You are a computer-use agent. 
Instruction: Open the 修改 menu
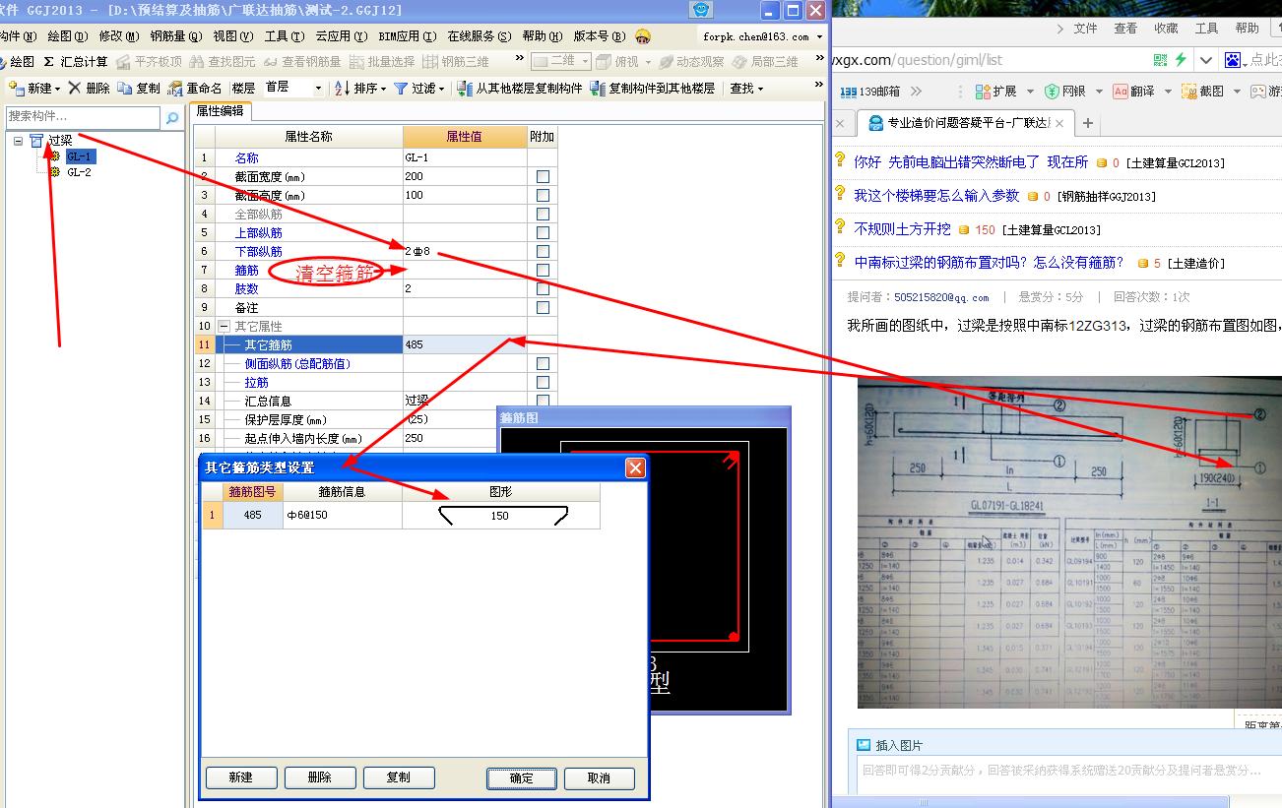(x=117, y=36)
